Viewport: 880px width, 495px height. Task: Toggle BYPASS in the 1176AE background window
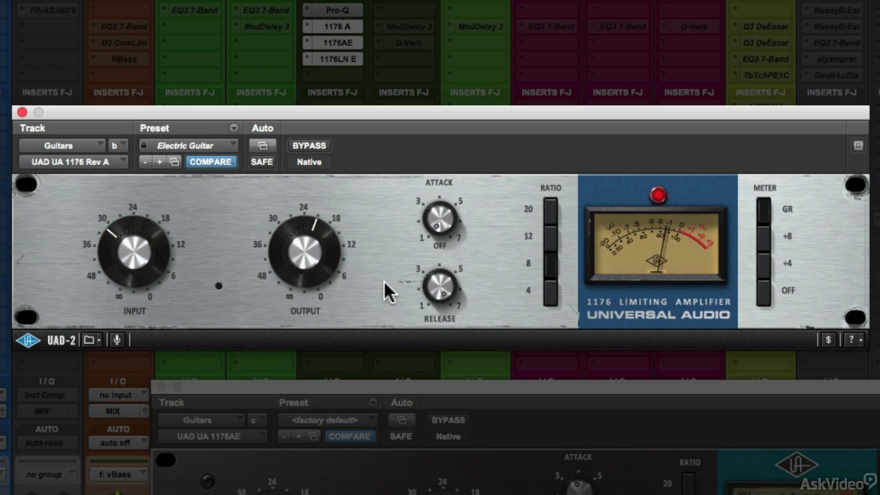tap(448, 420)
